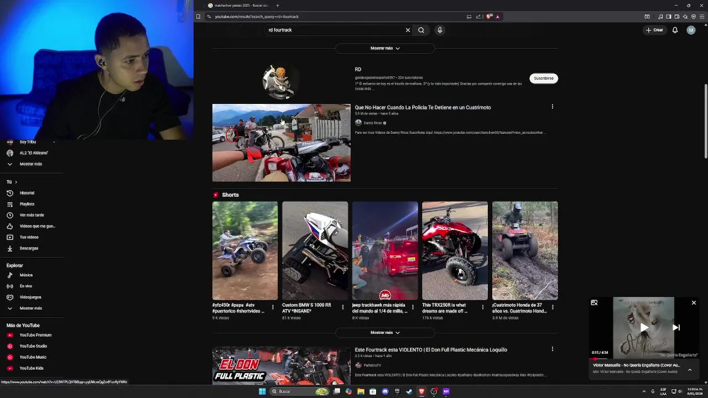Open a new browser tab
Image resolution: width=708 pixels, height=398 pixels.
[x=278, y=6]
